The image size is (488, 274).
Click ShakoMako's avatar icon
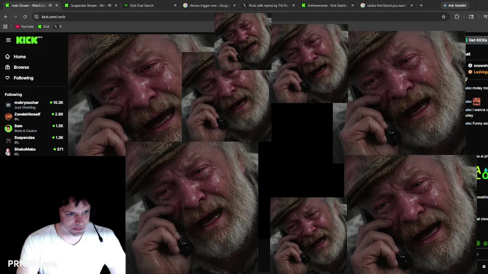tap(8, 152)
